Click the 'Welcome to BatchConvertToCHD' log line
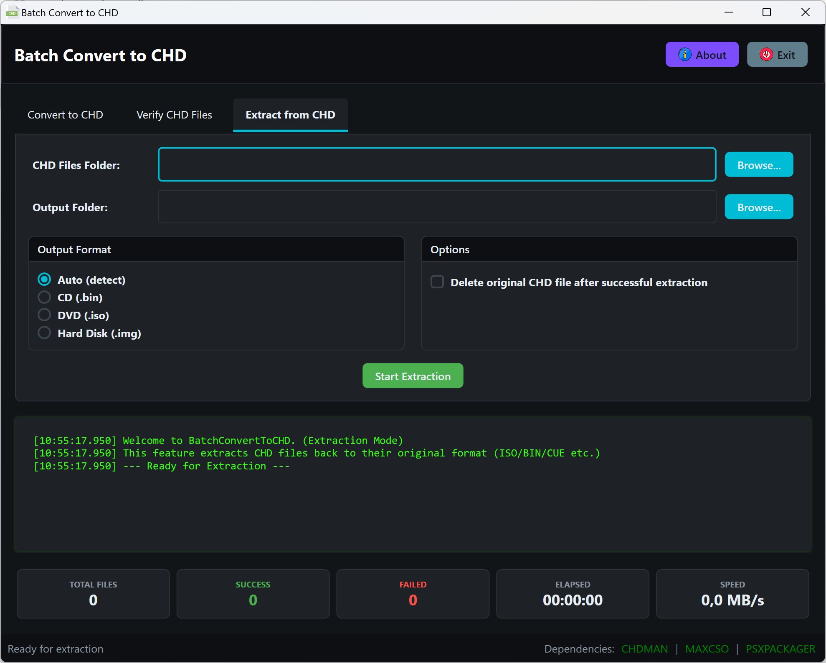826x663 pixels. click(x=218, y=441)
